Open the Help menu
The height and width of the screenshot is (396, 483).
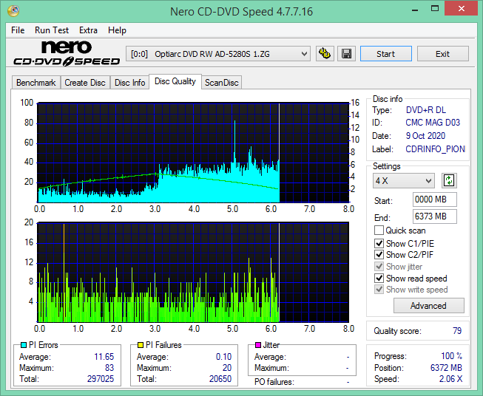[117, 30]
